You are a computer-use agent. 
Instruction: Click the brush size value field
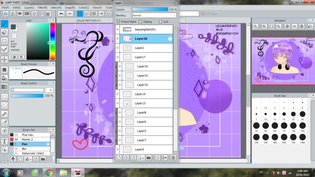[49, 90]
